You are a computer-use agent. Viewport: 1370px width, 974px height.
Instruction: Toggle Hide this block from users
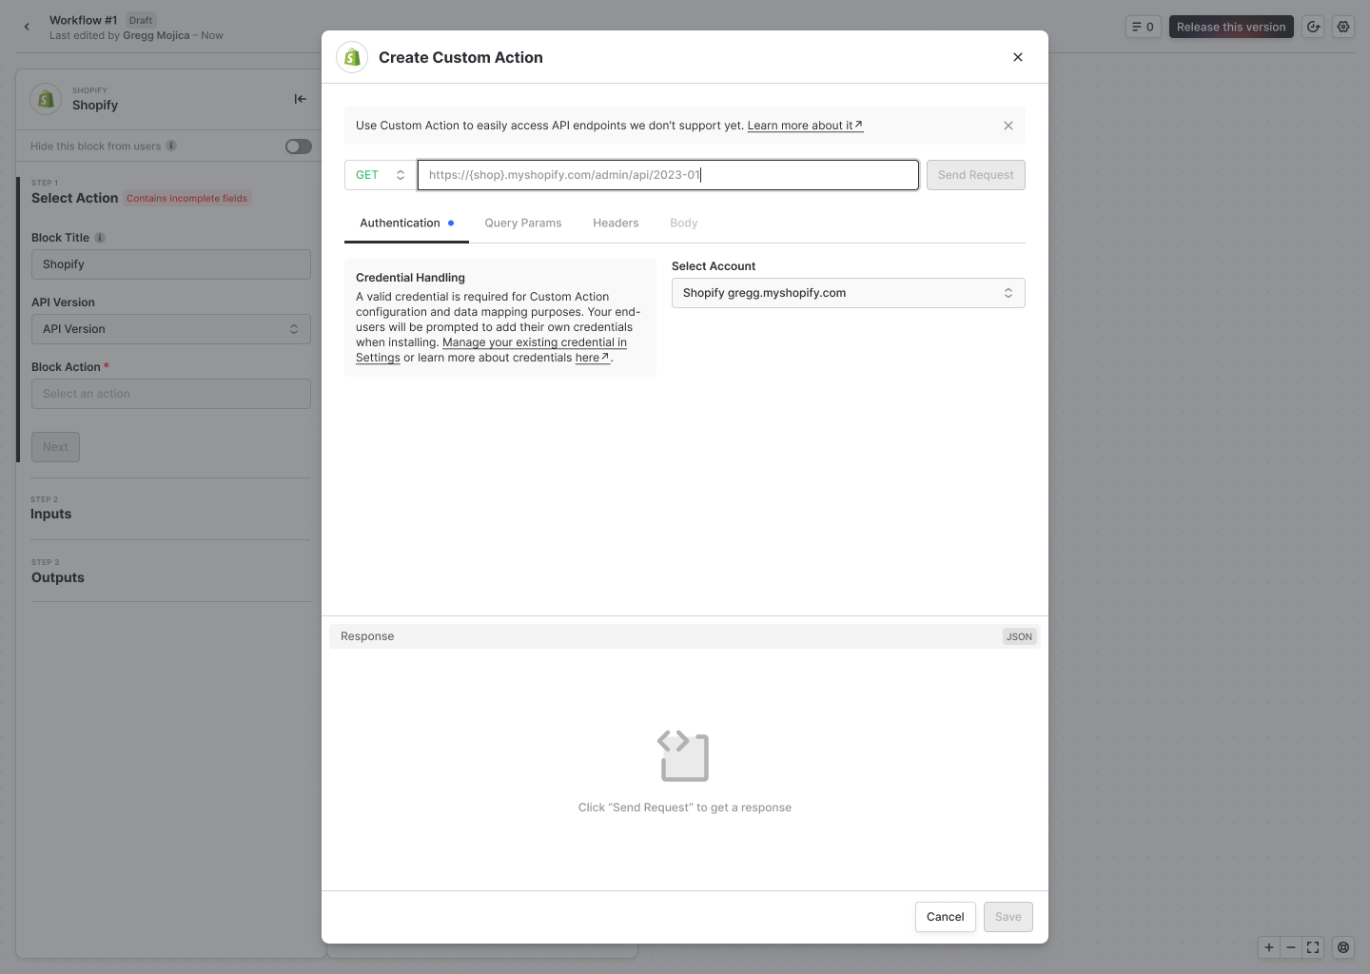coord(299,146)
